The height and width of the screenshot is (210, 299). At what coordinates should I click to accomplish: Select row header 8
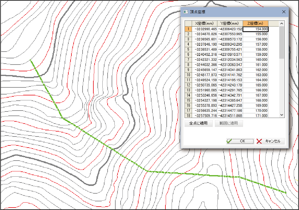(x=188, y=65)
